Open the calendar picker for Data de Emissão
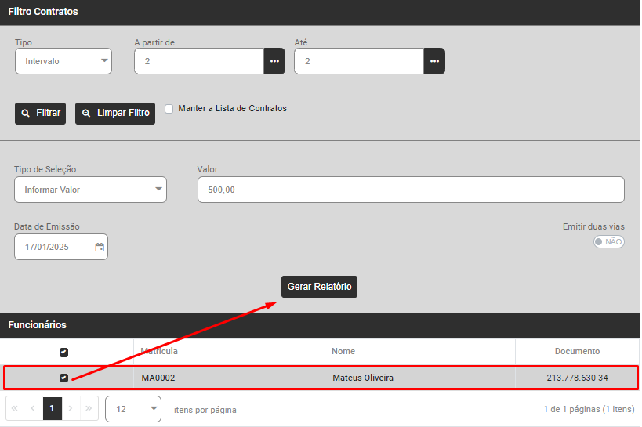The height and width of the screenshot is (427, 642). point(100,247)
